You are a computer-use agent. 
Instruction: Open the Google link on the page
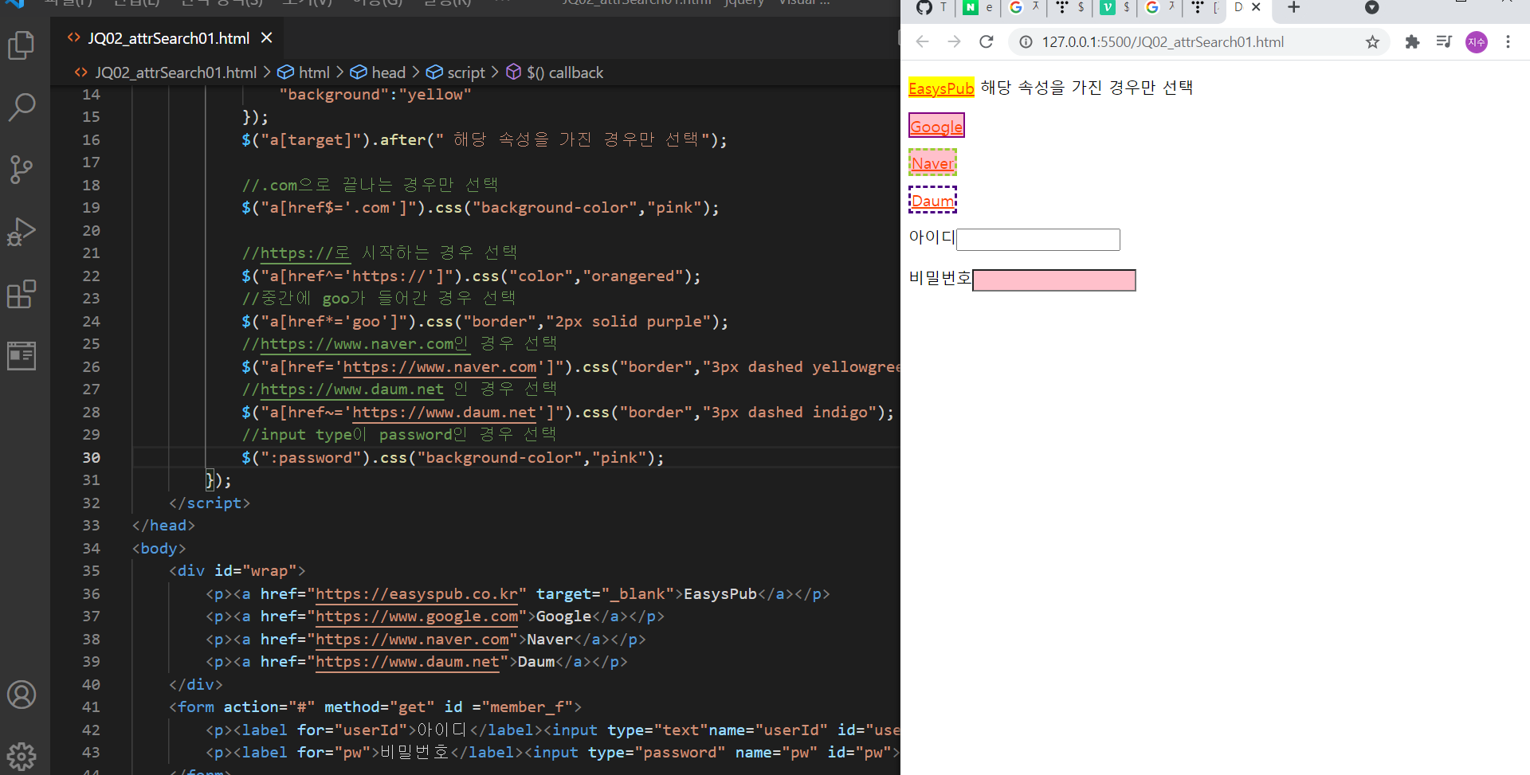(x=936, y=126)
